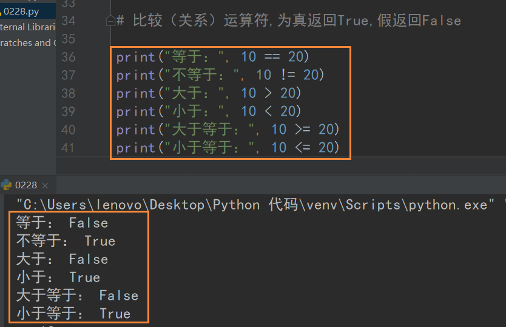Click line number 40 in the gutter

[x=69, y=130]
